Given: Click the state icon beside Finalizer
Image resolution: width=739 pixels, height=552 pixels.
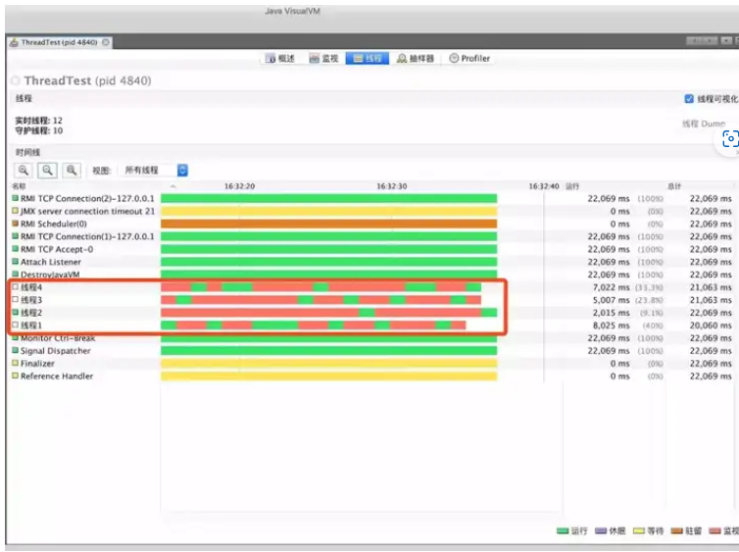Looking at the screenshot, I should [16, 363].
